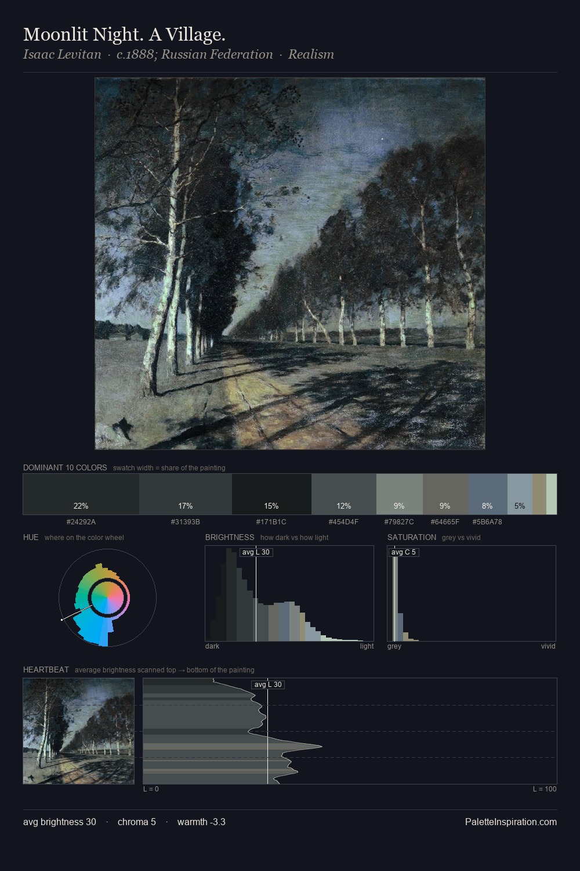Click hex code '#454D4F'

click(x=344, y=522)
